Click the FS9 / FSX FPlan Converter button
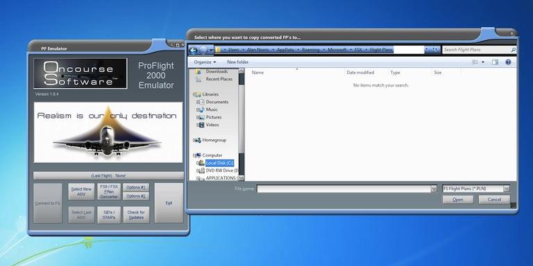Screen dimensions: 533x266 109,192
